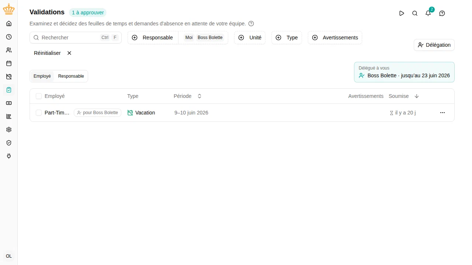The image size is (472, 265).
Task: Open the plug integrations sidebar icon
Action: 9,156
